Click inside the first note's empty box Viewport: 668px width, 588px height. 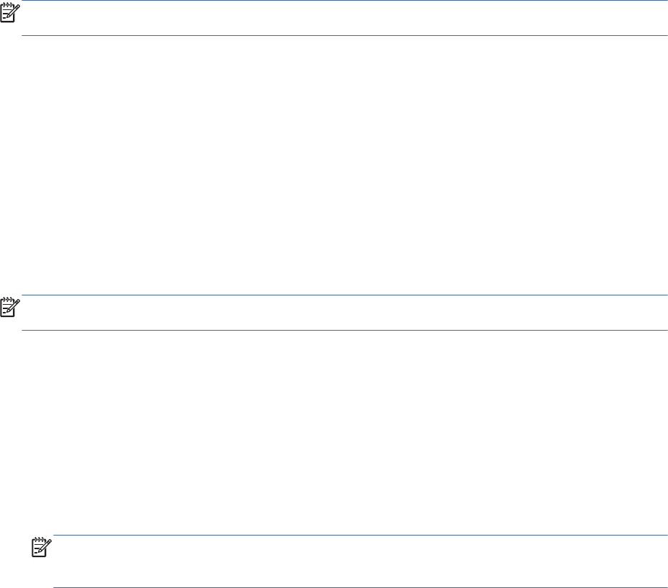(345, 18)
